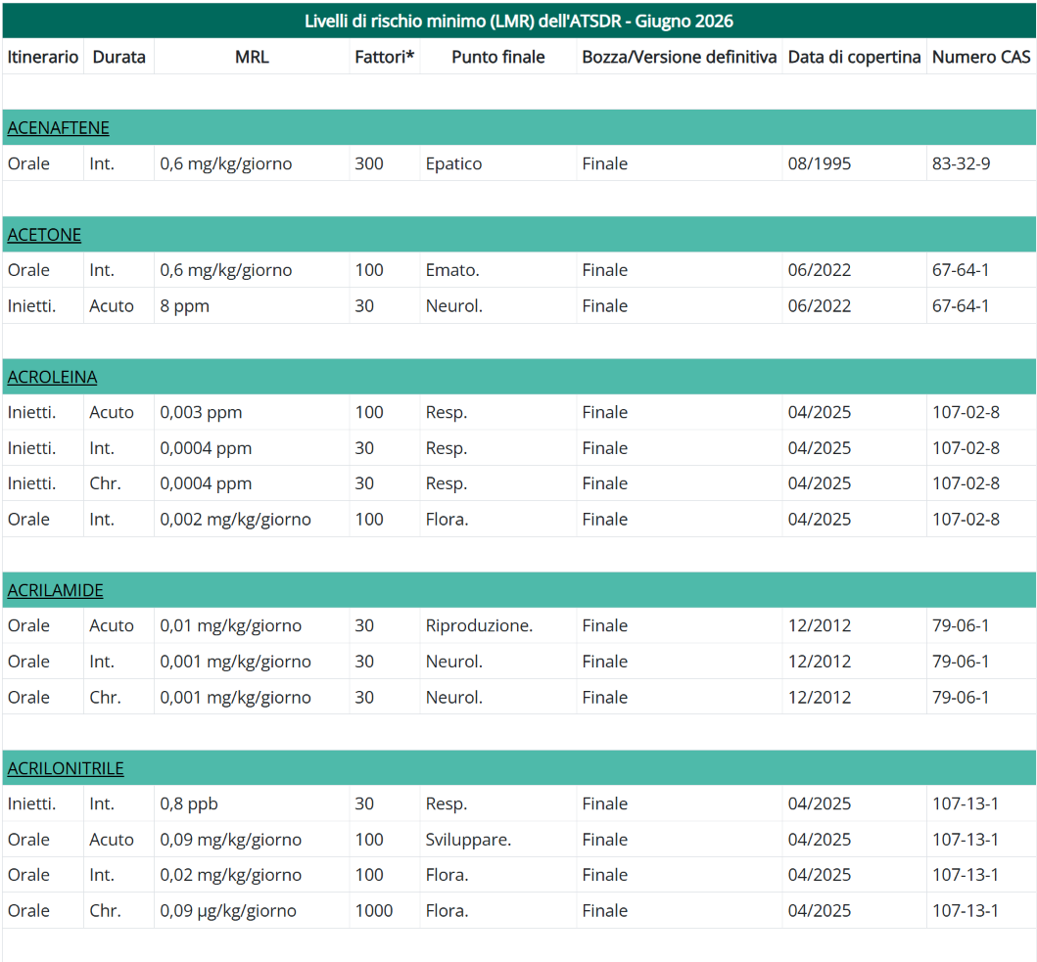
Task: Click the 8 ppm MRL value
Action: (184, 306)
